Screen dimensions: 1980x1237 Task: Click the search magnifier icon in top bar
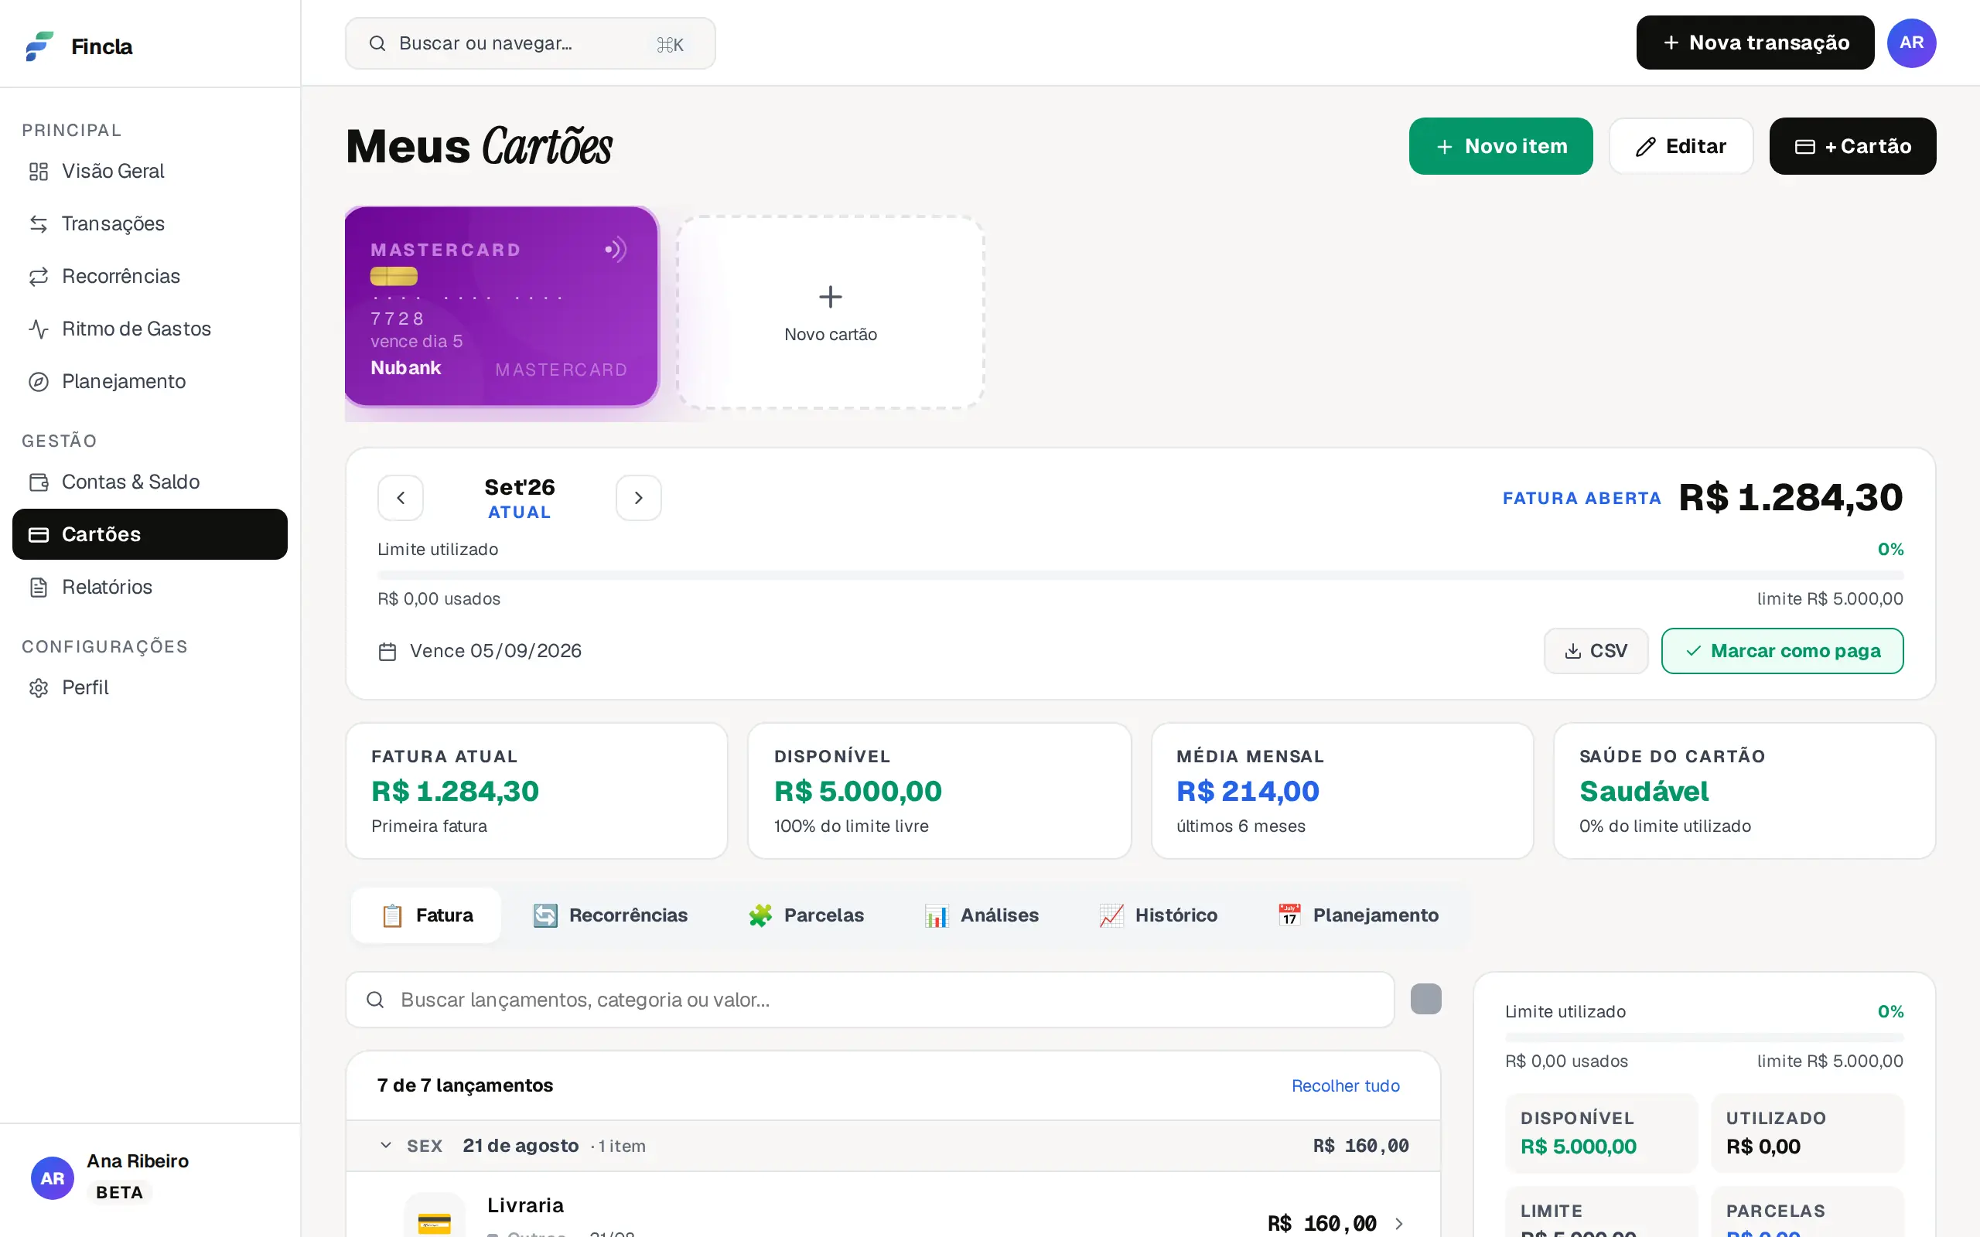(377, 43)
